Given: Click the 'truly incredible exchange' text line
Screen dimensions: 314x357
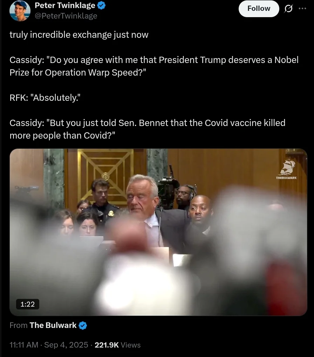Looking at the screenshot, I should tap(79, 35).
